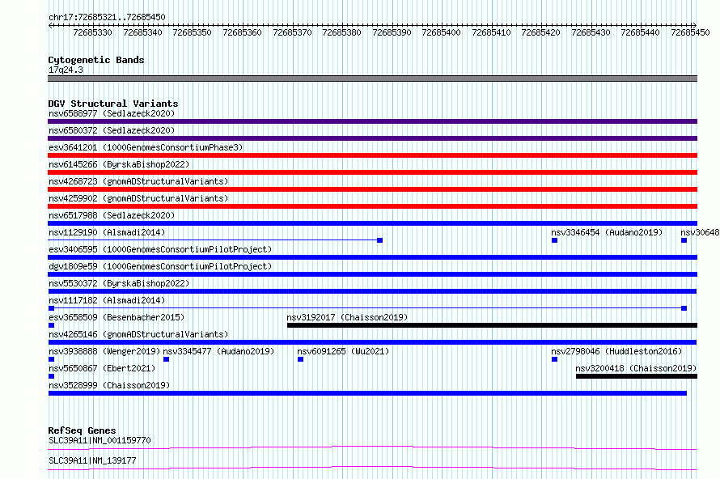The height and width of the screenshot is (479, 720).
Task: Click the gray 17q24.3 cytogenetic band bar
Action: point(372,78)
